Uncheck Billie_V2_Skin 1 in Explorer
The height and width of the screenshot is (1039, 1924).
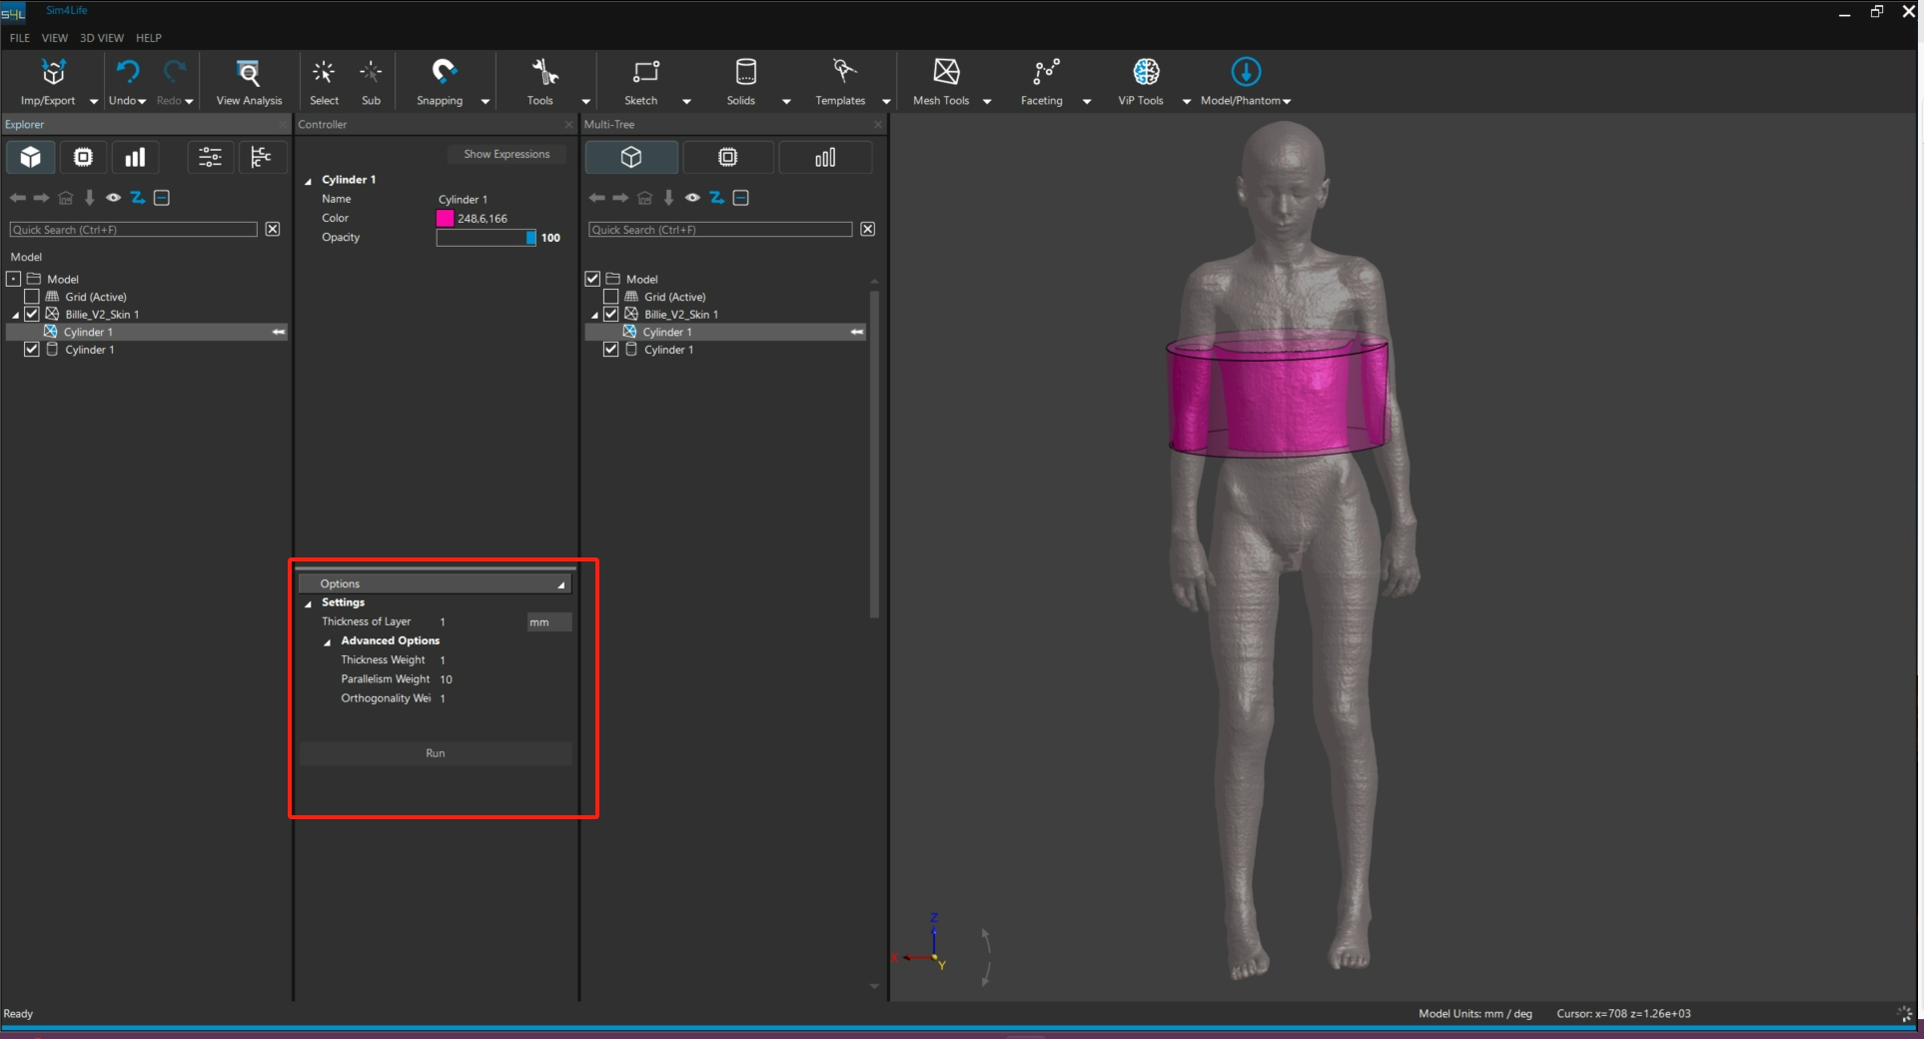[x=32, y=314]
